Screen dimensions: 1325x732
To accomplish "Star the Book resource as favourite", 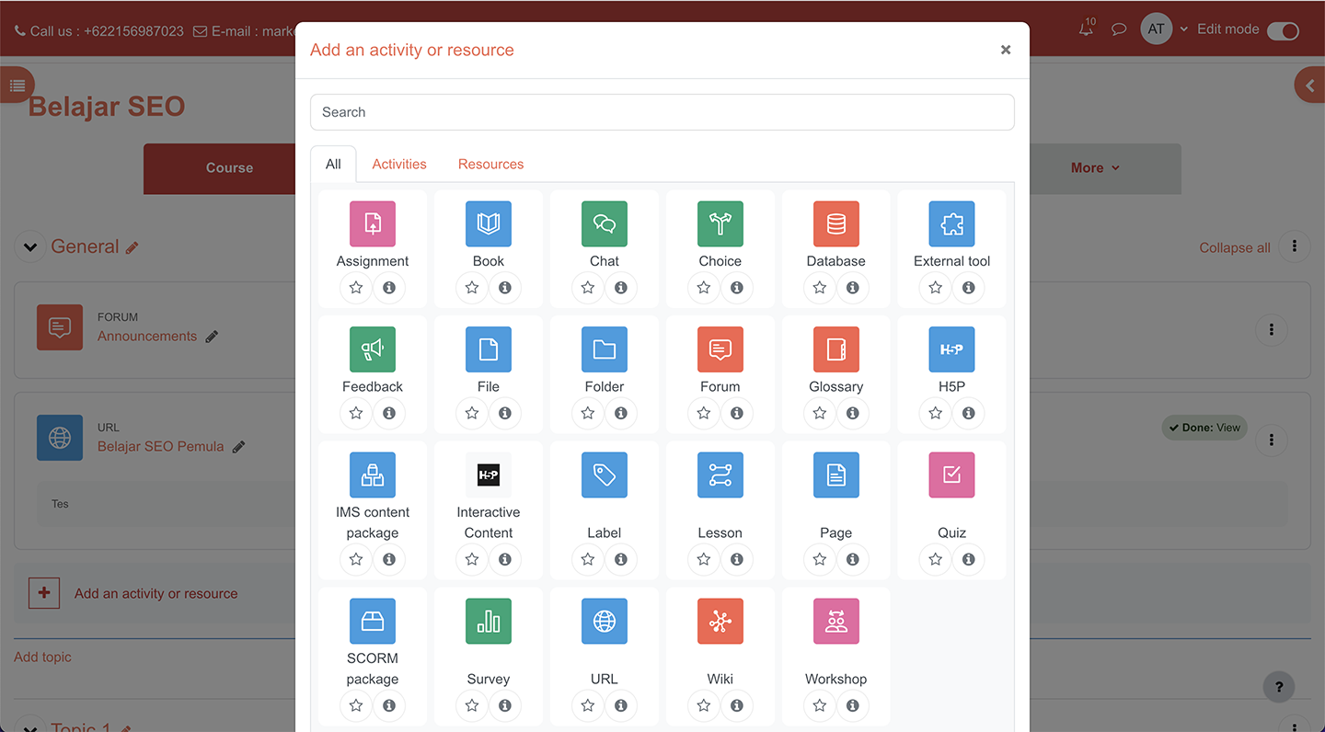I will coord(472,288).
